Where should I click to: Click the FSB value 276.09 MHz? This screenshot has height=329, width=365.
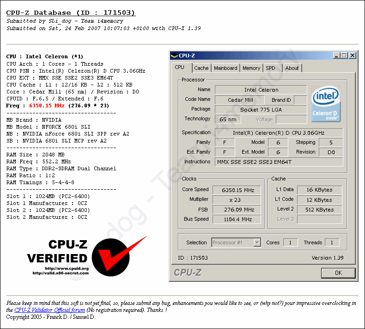point(237,210)
